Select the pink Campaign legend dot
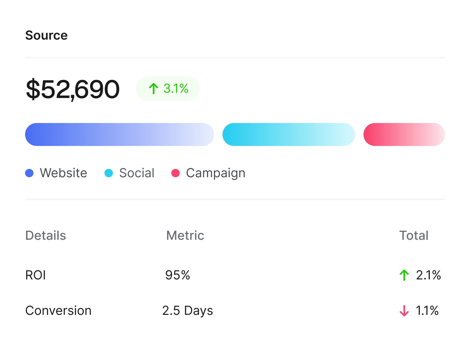Image resolution: width=470 pixels, height=343 pixels. point(175,173)
